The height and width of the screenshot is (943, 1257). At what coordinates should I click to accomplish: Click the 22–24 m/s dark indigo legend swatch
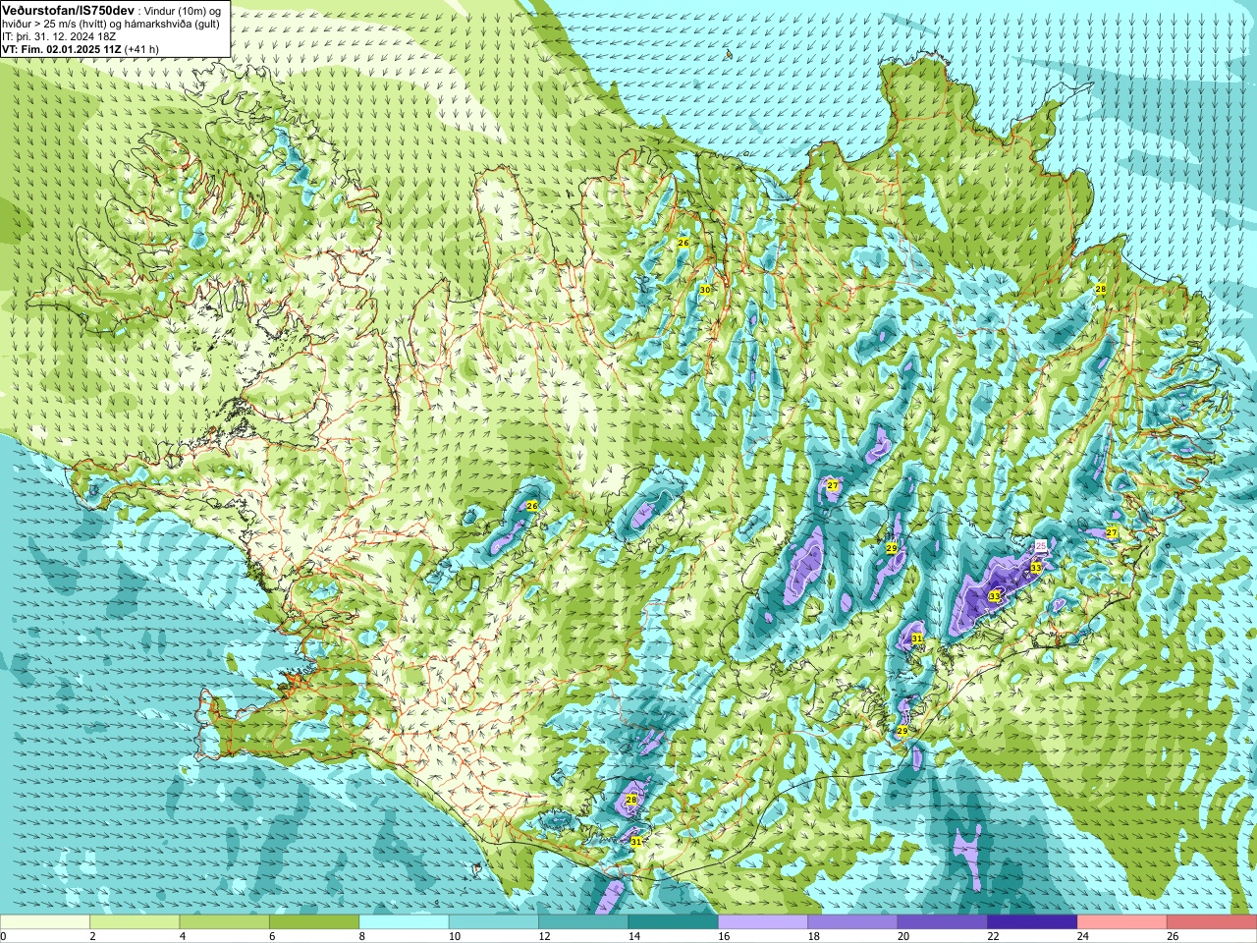pyautogui.click(x=1033, y=922)
